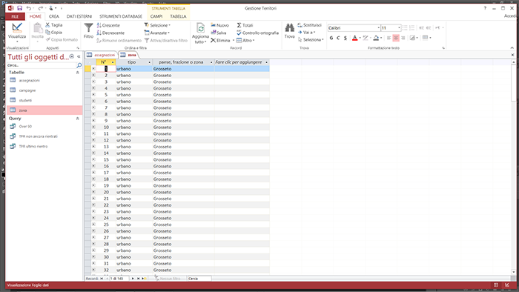Open Seleziona under Trova group
Viewport: 519px width, 292px height.
click(311, 40)
